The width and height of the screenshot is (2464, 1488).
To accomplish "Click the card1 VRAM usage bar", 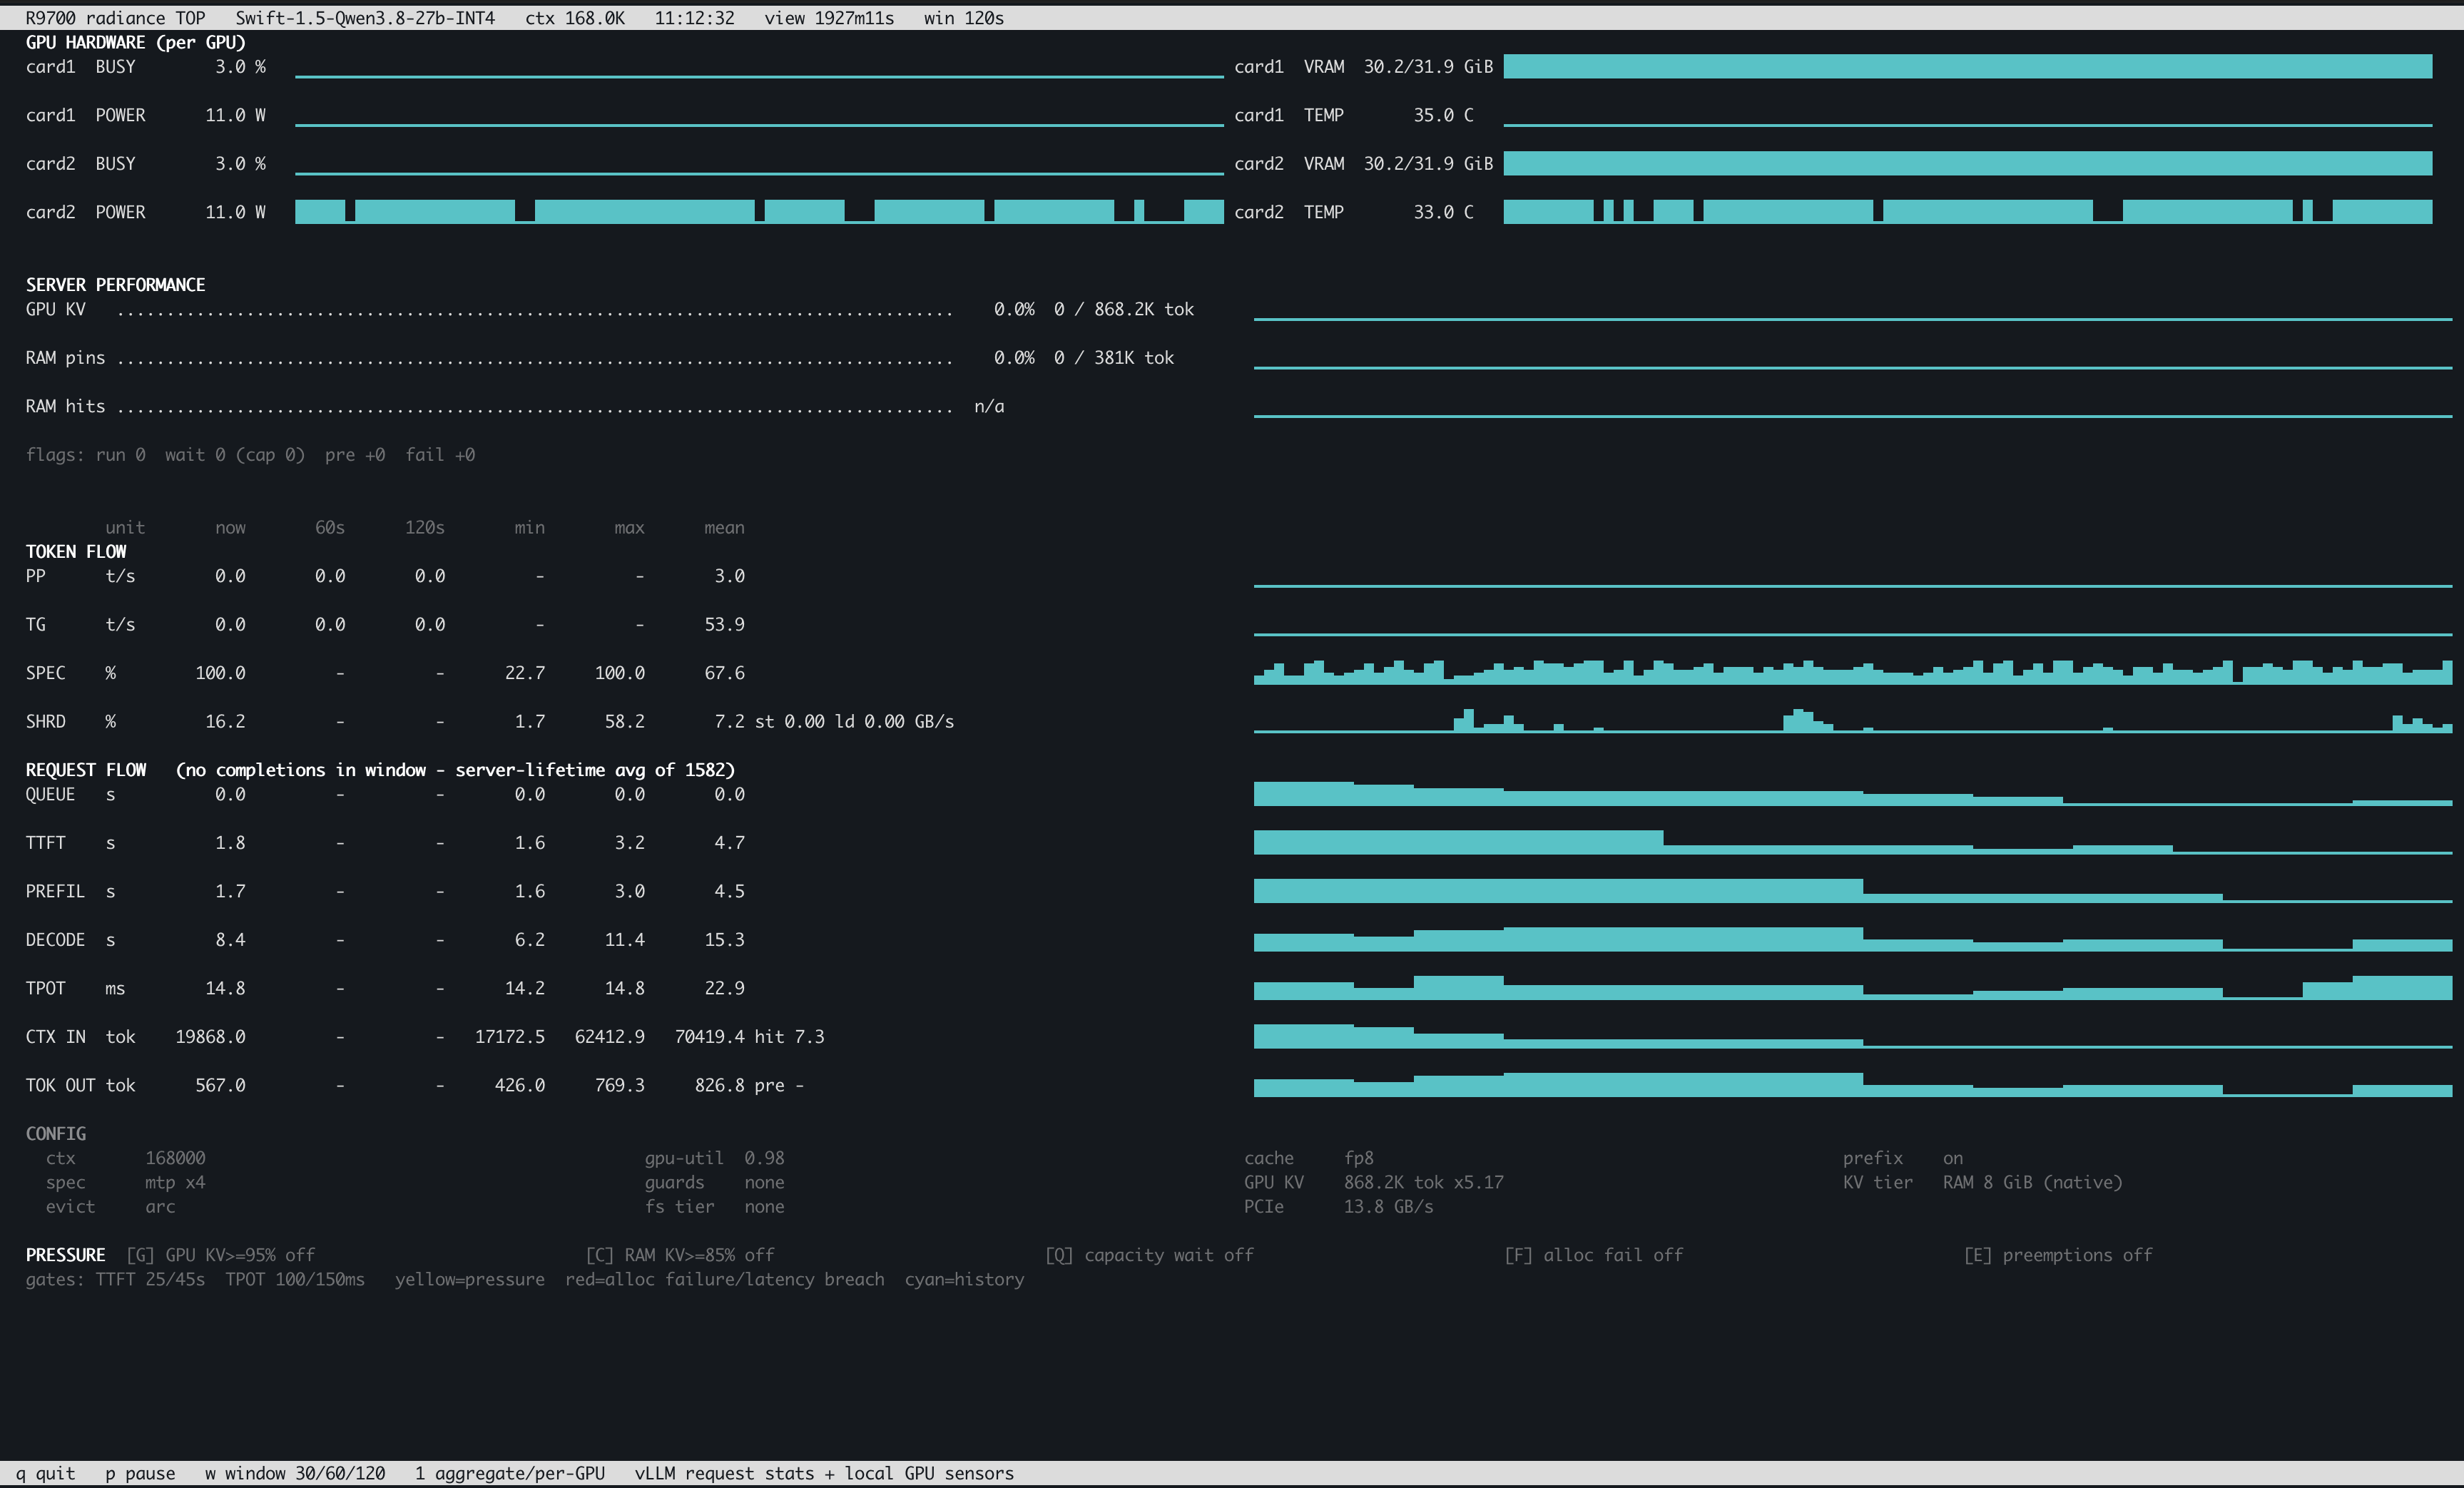I will pyautogui.click(x=1967, y=67).
